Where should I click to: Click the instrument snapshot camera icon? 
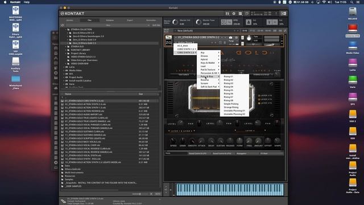coord(230,38)
